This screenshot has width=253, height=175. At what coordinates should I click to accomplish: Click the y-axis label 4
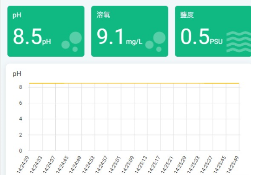tap(21, 119)
